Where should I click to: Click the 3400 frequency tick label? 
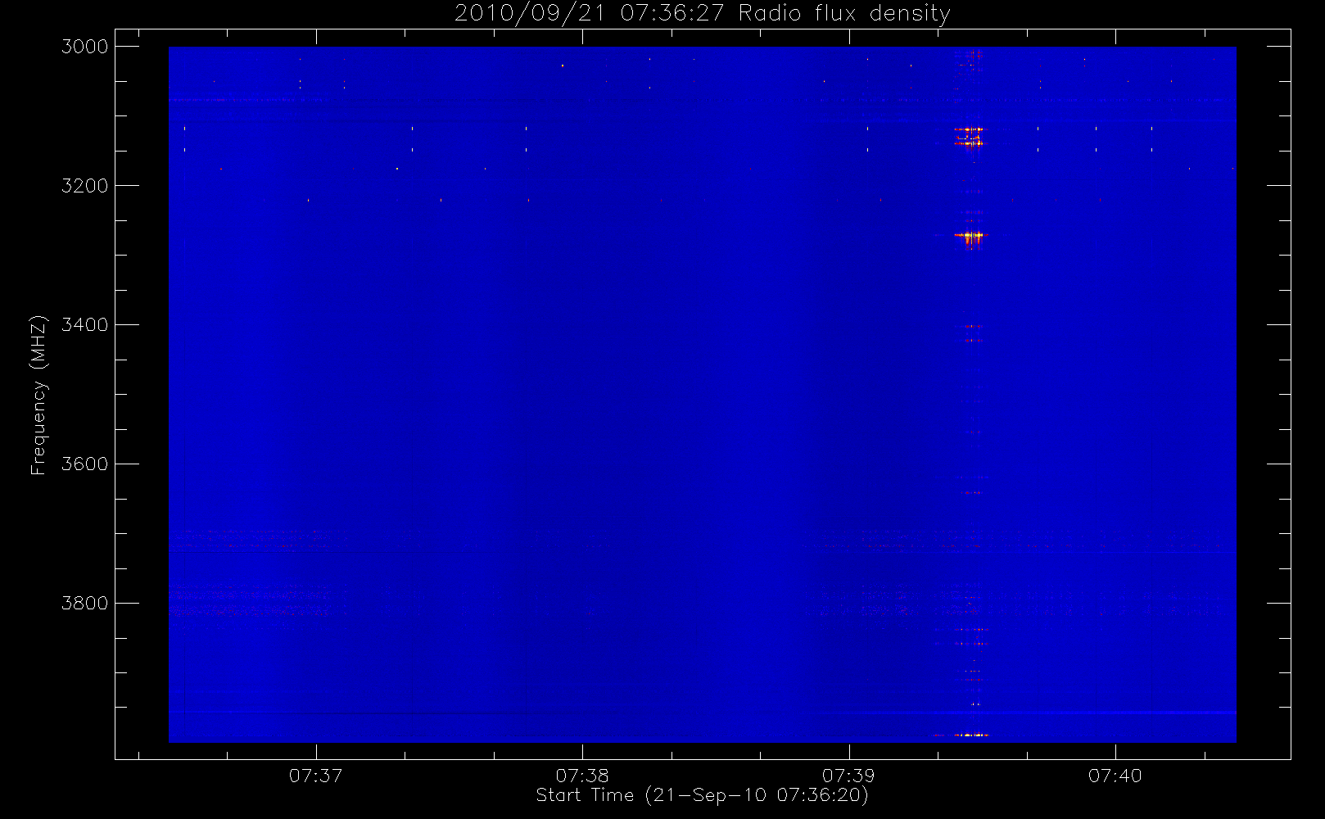pyautogui.click(x=85, y=325)
